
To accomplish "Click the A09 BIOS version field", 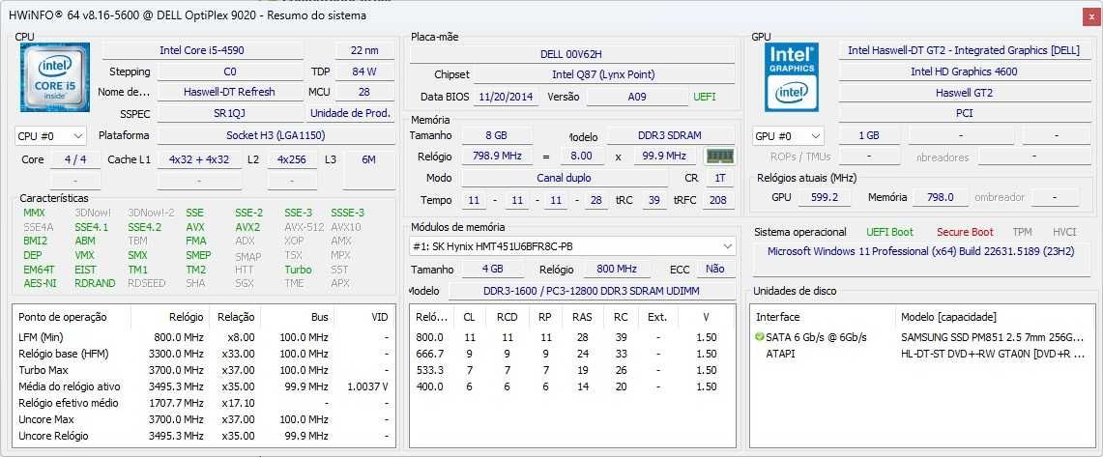I will coord(637,97).
